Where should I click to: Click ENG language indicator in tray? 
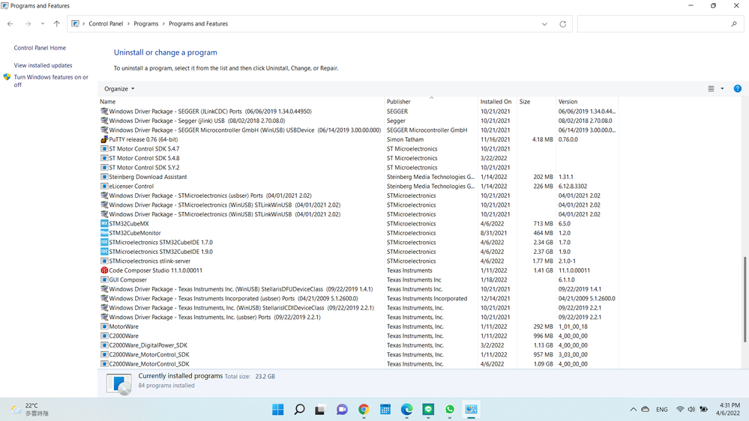[661, 410]
